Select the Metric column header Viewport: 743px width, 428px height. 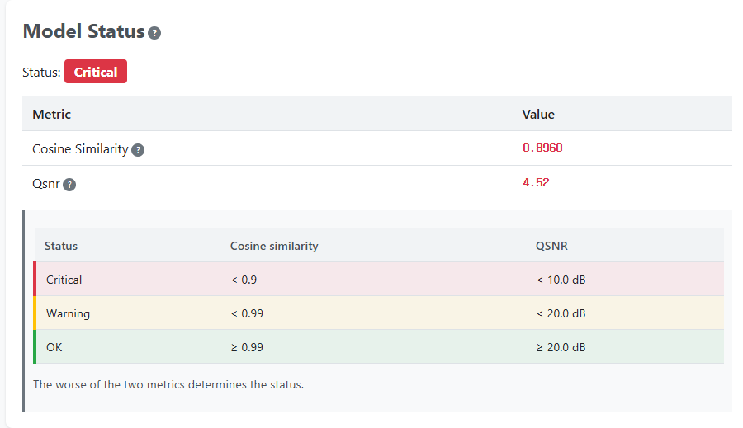52,114
